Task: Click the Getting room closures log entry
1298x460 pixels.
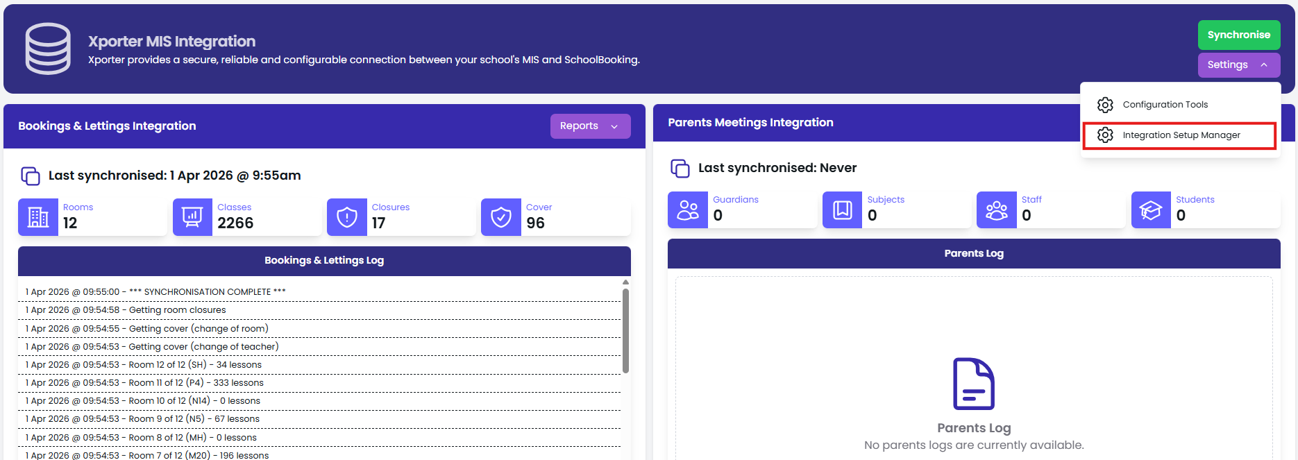Action: point(319,310)
